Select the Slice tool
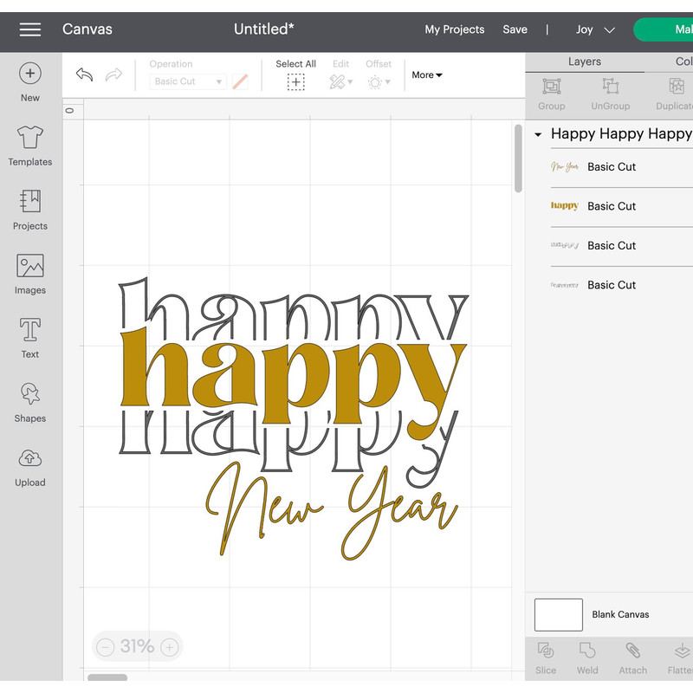Screen dimensions: 693x693 coord(545,657)
